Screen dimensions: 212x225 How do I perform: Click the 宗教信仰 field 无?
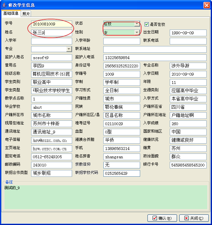[121, 165]
